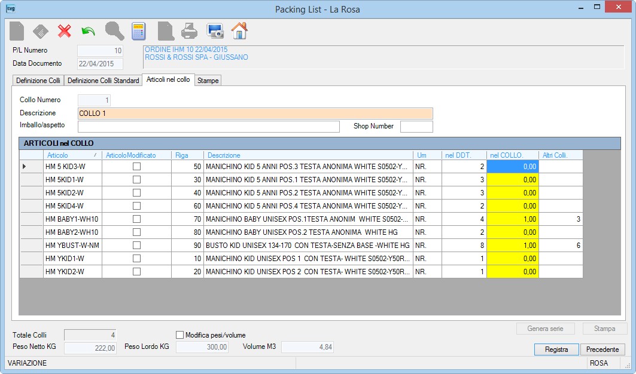Image resolution: width=636 pixels, height=374 pixels.
Task: Click the green undo arrow icon
Action: 88,31
